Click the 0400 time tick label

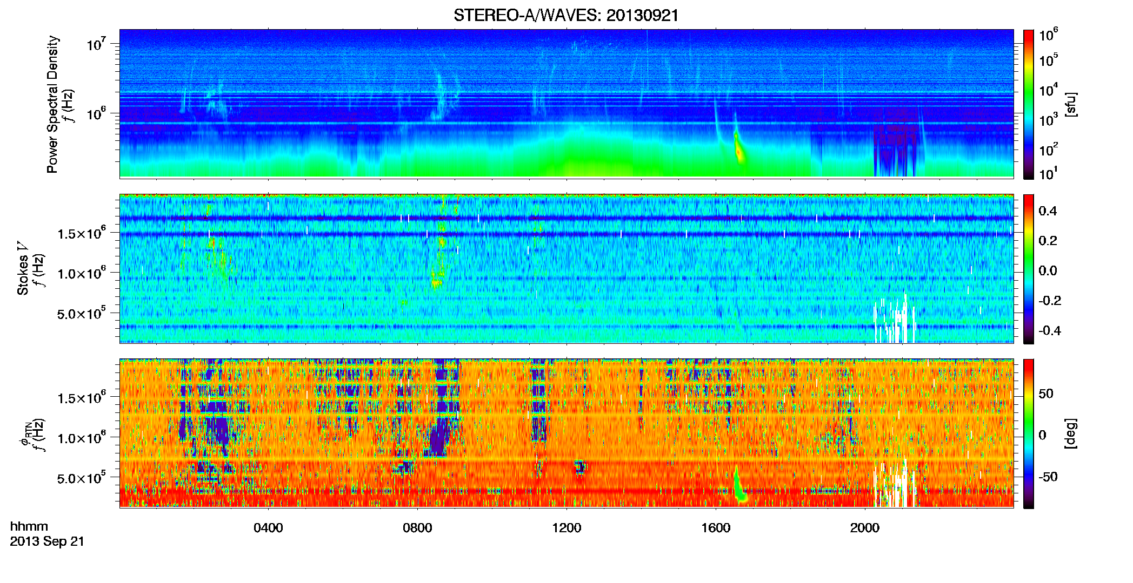268,527
